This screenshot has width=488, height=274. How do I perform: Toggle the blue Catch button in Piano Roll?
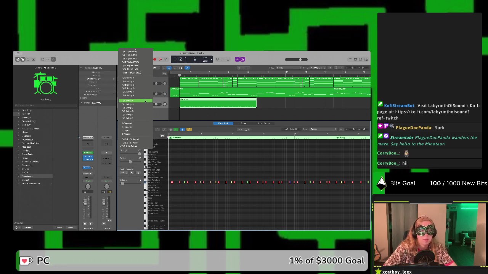(182, 129)
